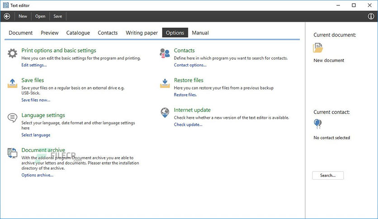Maximize the Text editor window
The height and width of the screenshot is (219, 378).
[x=354, y=5]
